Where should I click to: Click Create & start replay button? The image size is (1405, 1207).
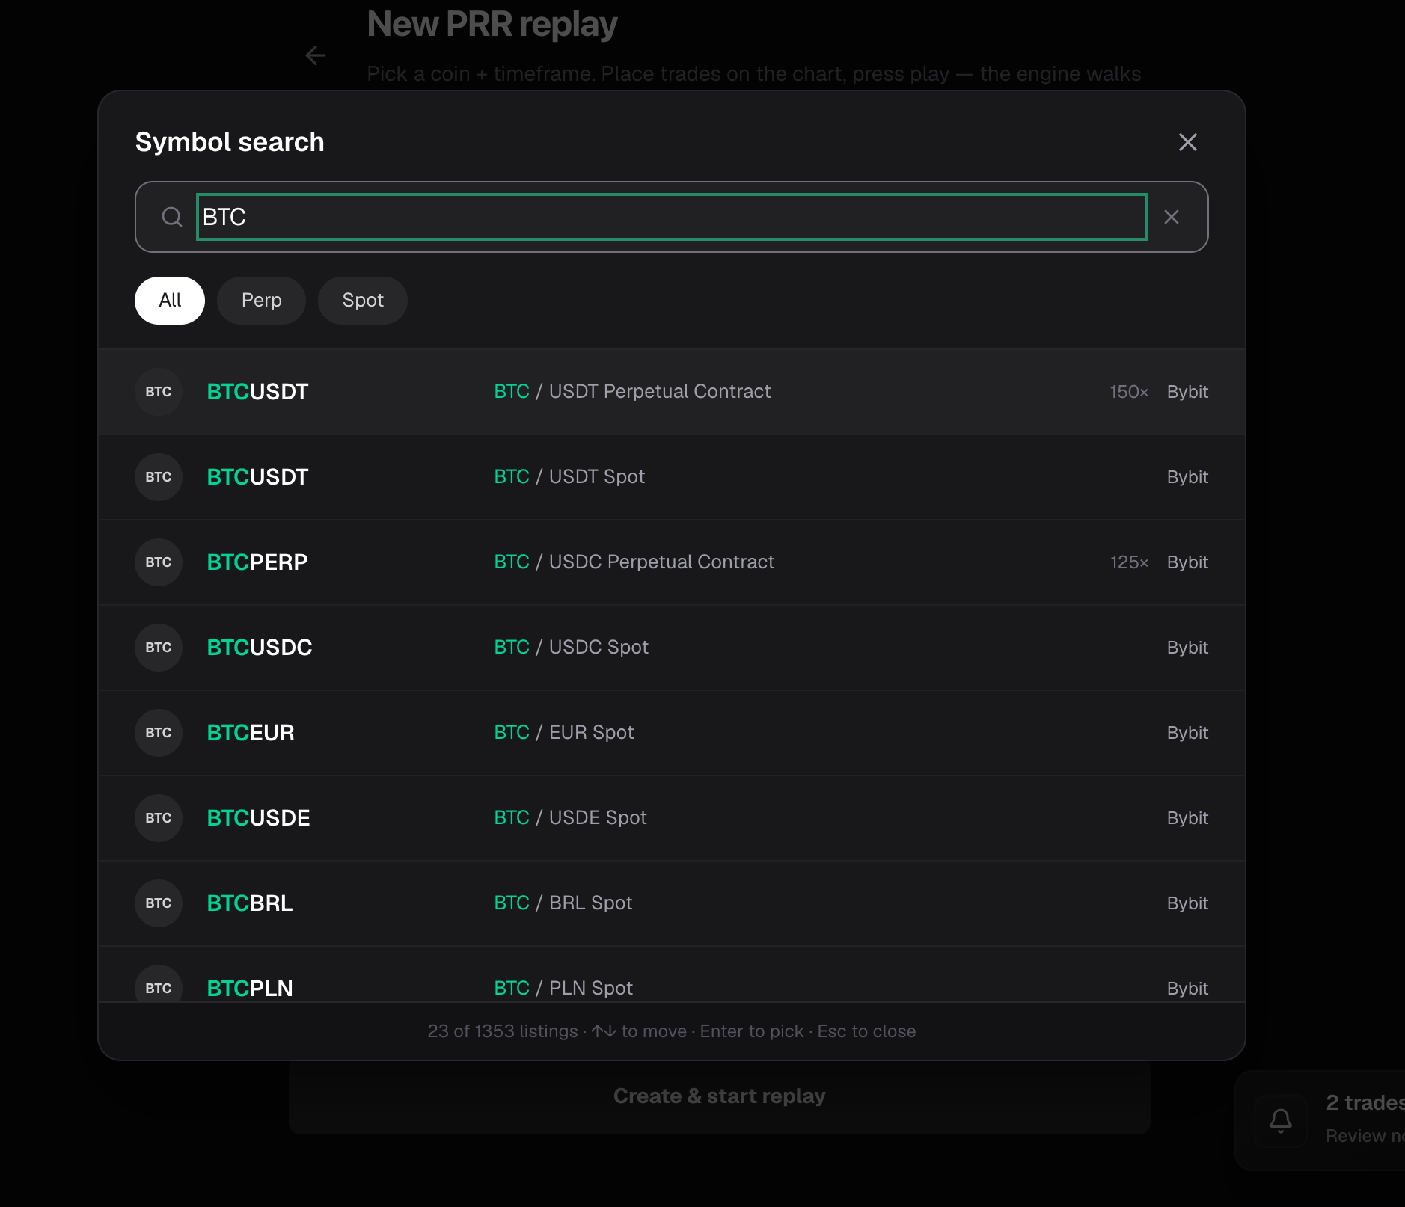(x=719, y=1096)
